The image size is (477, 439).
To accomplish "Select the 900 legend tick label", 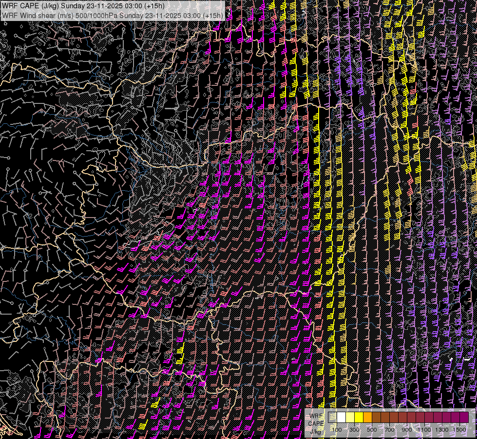I will point(407,430).
